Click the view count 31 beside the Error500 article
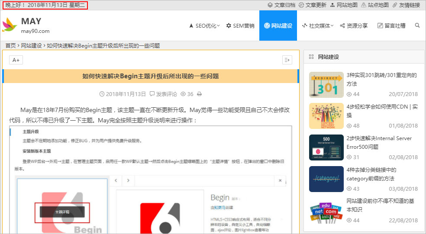The width and height of the screenshot is (426, 234). [x=353, y=157]
